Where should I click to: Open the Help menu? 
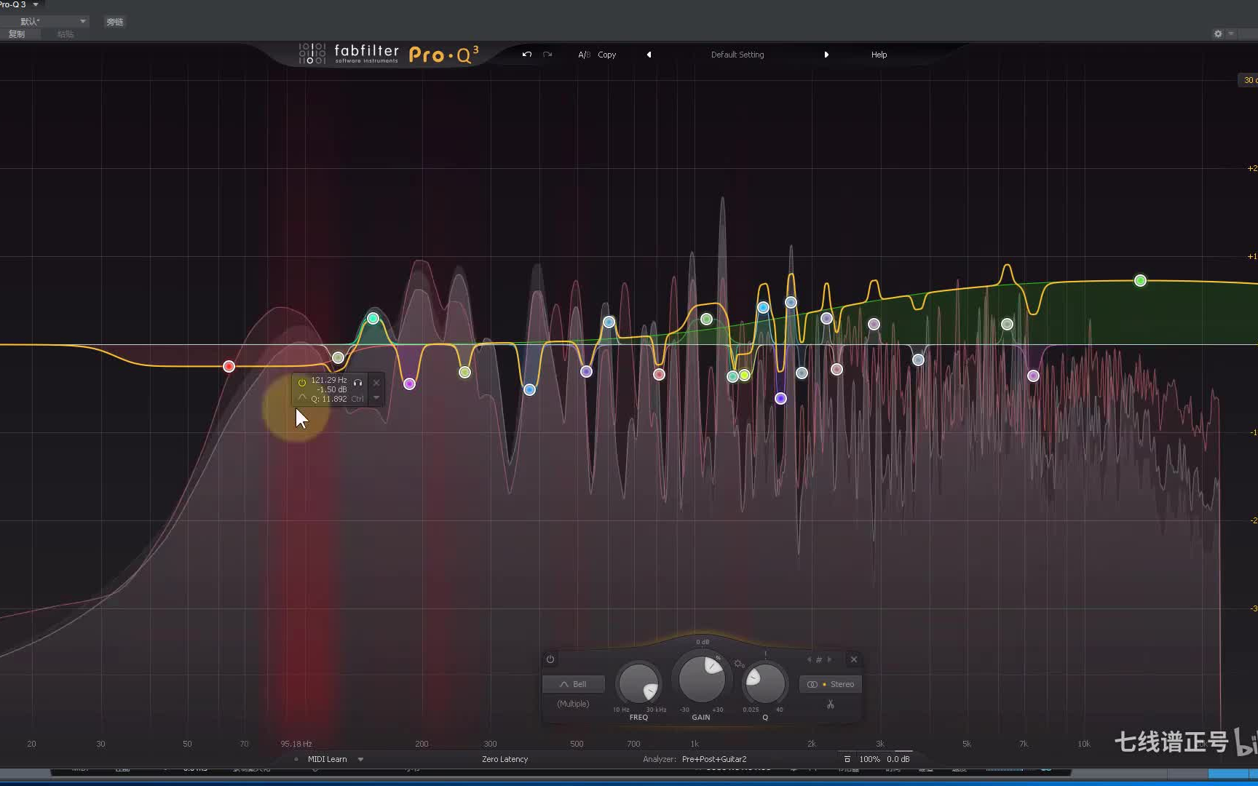[879, 55]
